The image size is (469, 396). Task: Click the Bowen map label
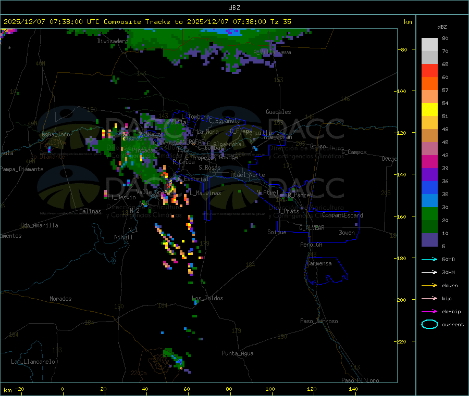[x=347, y=232]
